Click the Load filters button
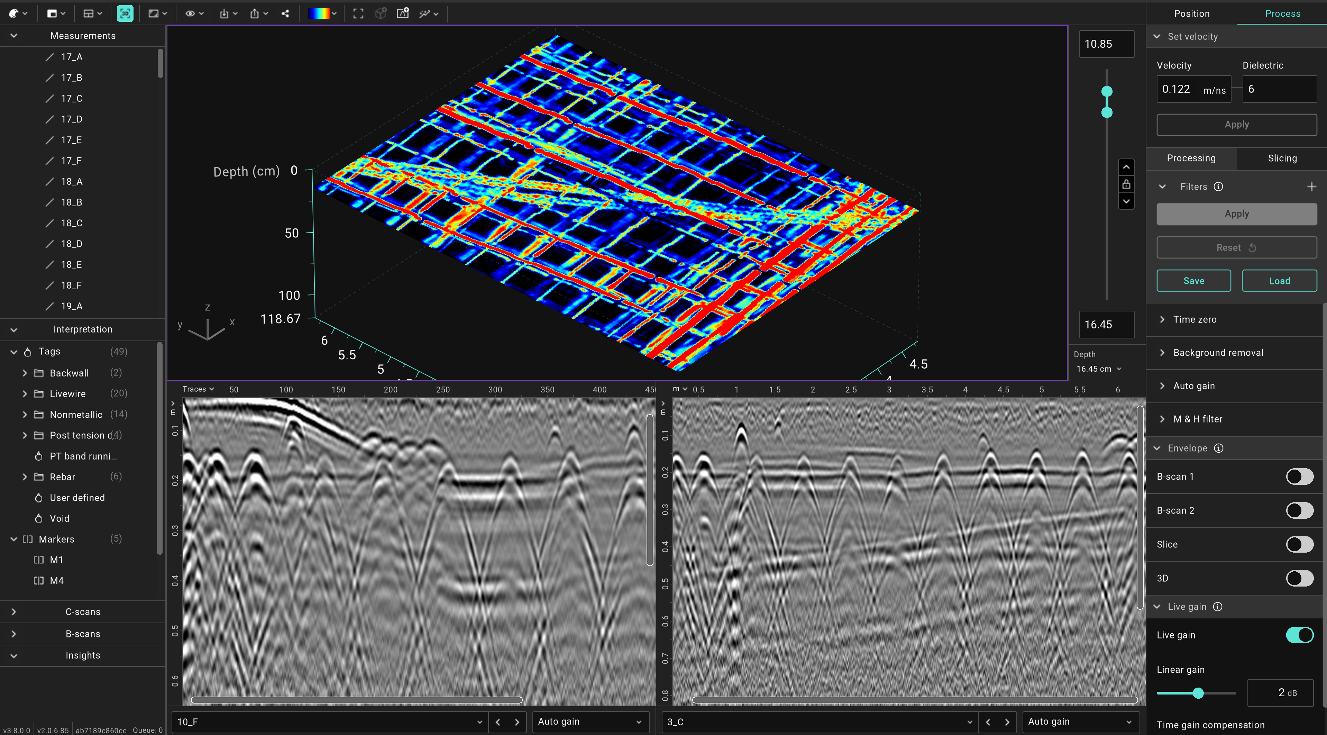 [x=1279, y=281]
